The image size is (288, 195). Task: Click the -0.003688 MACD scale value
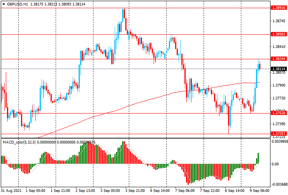[279, 184]
